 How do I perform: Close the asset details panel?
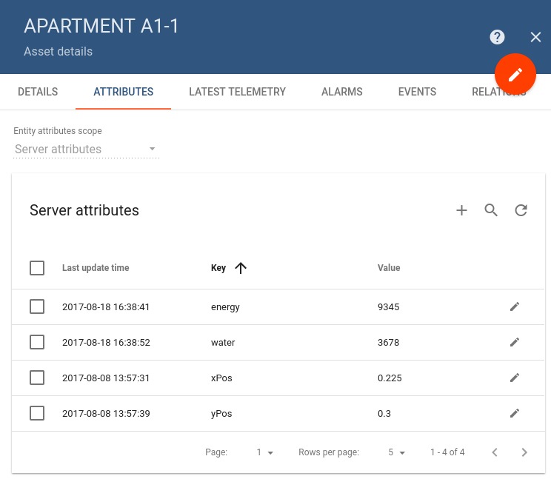535,37
